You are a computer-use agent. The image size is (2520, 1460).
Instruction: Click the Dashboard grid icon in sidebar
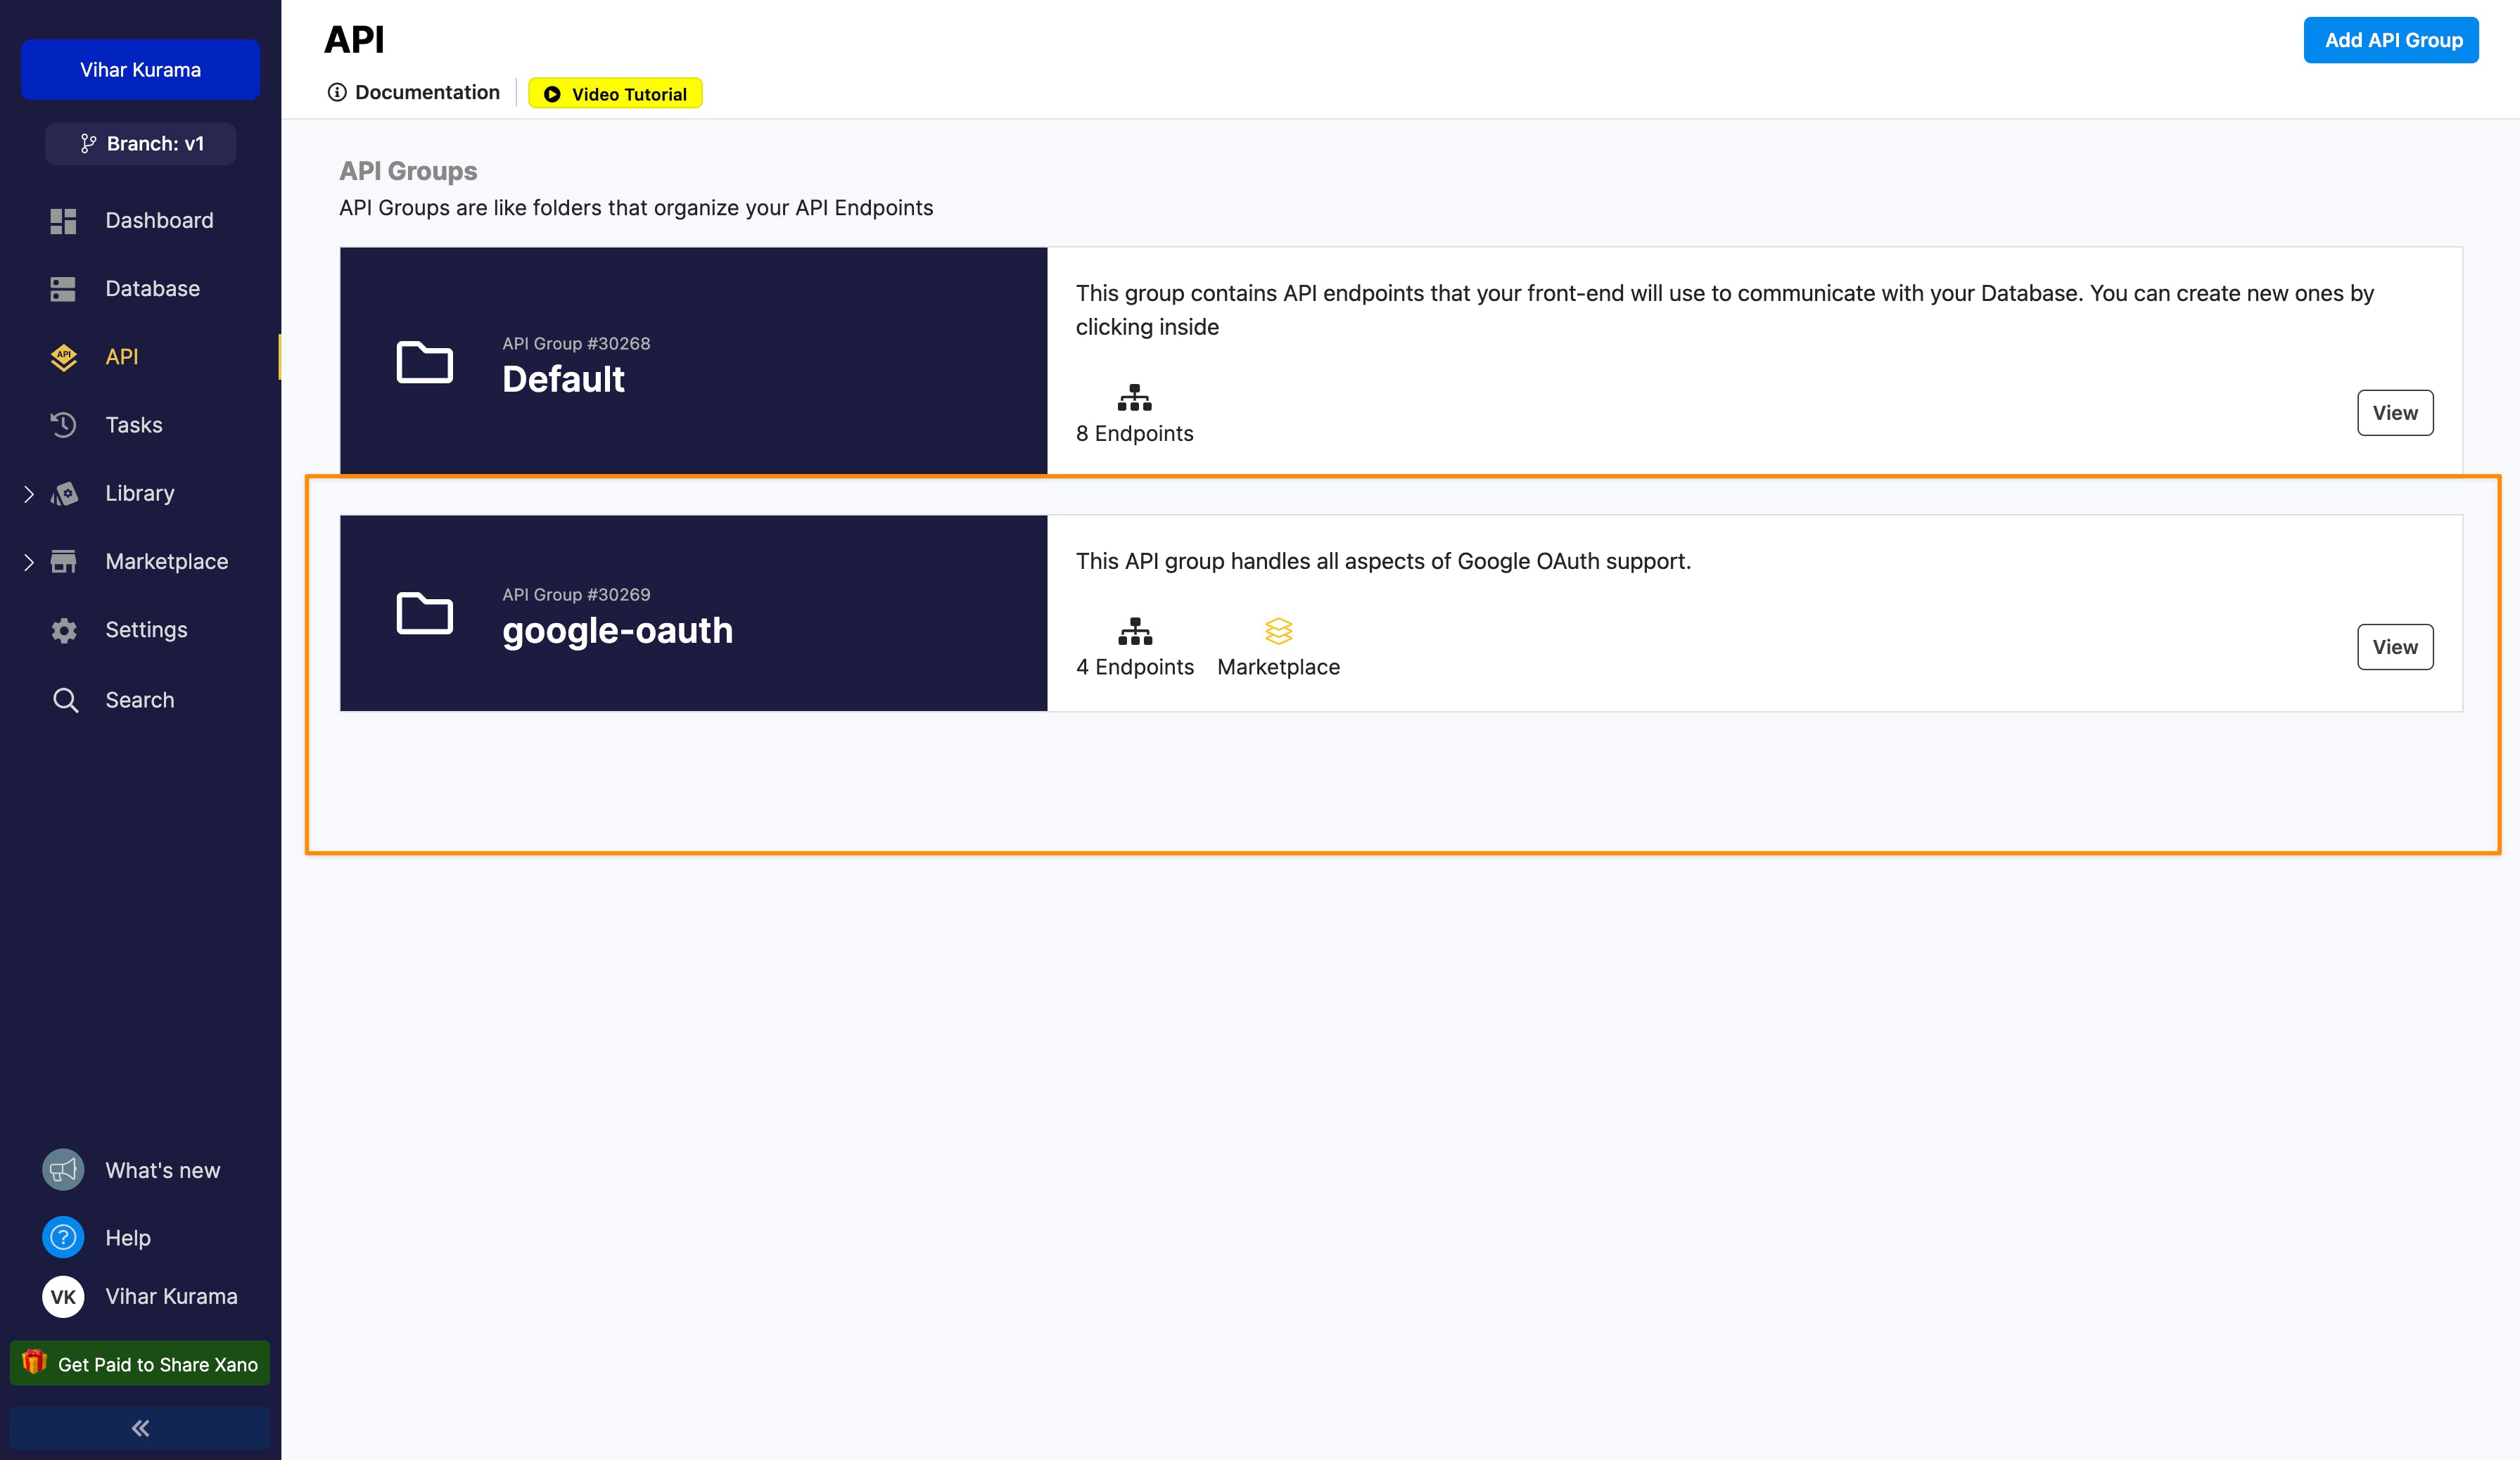pyautogui.click(x=63, y=221)
